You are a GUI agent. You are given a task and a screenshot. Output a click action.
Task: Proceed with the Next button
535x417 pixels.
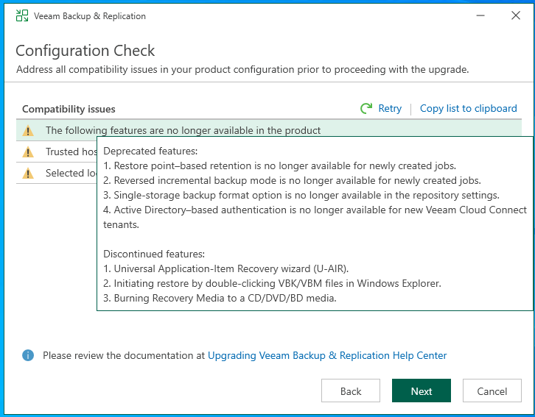point(422,391)
